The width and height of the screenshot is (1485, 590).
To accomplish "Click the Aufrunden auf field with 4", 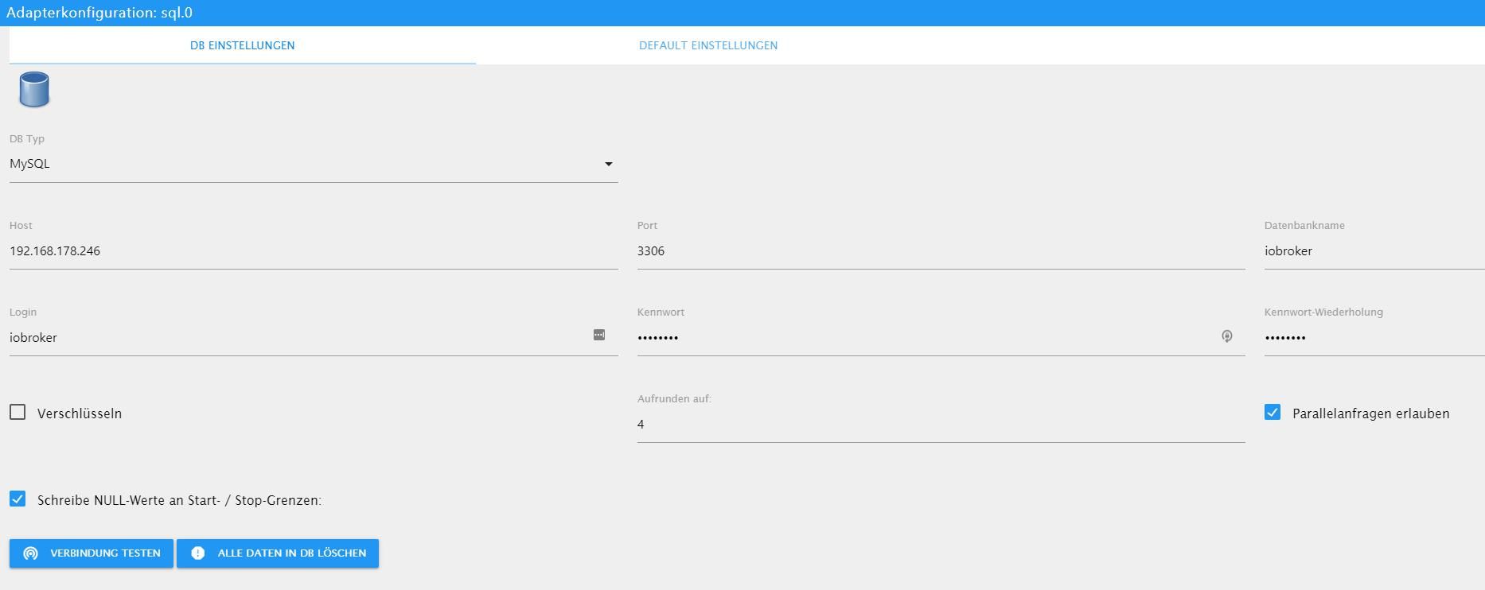I will coord(941,425).
